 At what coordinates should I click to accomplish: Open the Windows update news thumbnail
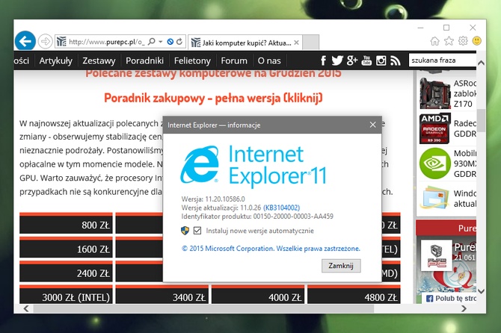pyautogui.click(x=434, y=198)
